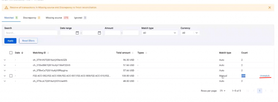Check the FEE-ACC-002 row checkbox
This screenshot has height=102, width=278.
point(11,76)
